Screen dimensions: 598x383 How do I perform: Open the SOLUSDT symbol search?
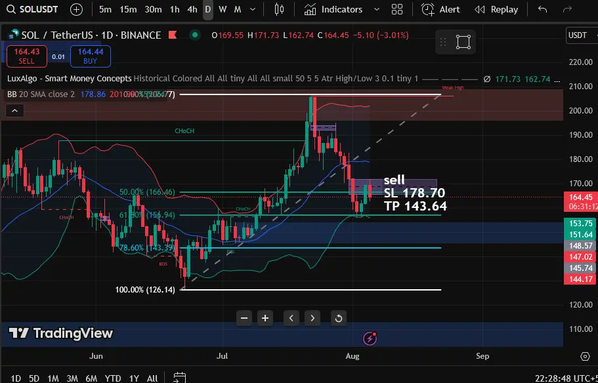[32, 10]
